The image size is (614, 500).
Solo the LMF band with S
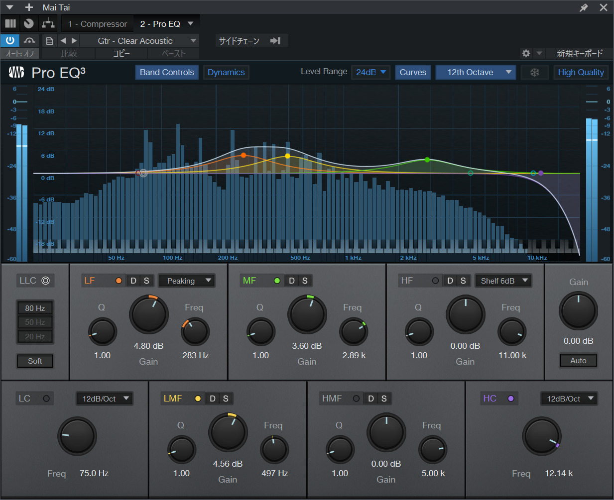(x=226, y=399)
